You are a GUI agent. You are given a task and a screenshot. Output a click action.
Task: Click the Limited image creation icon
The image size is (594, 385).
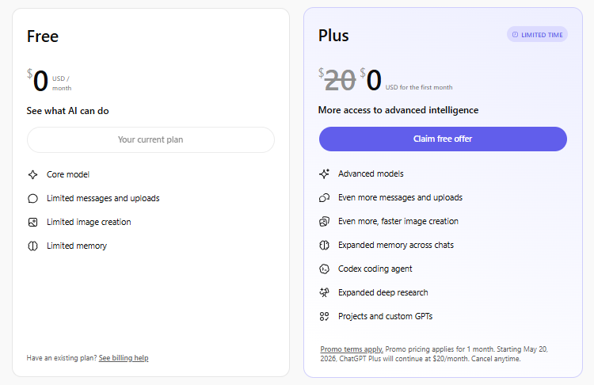pyautogui.click(x=32, y=222)
